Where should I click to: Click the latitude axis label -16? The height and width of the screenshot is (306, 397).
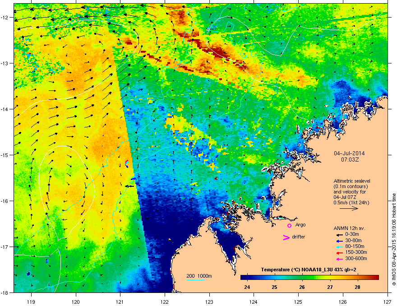click(5, 201)
